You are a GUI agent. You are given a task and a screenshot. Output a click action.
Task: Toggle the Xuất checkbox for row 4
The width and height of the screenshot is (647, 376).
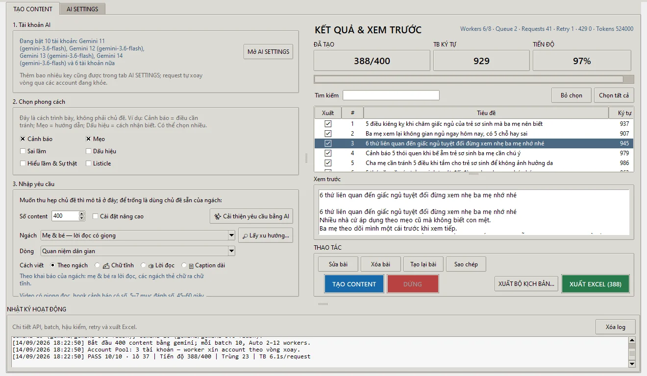point(328,153)
